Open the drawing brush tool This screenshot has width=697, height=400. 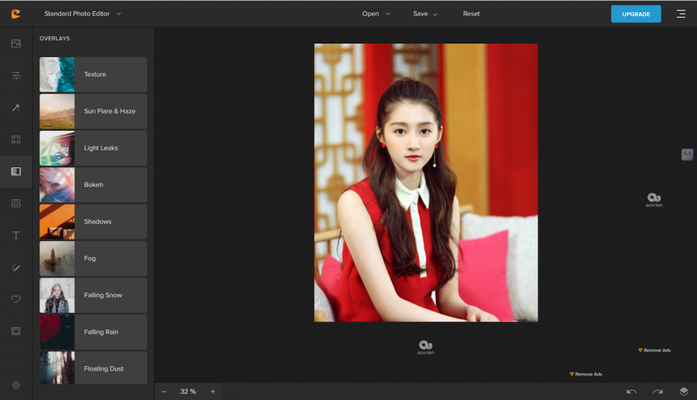point(16,267)
